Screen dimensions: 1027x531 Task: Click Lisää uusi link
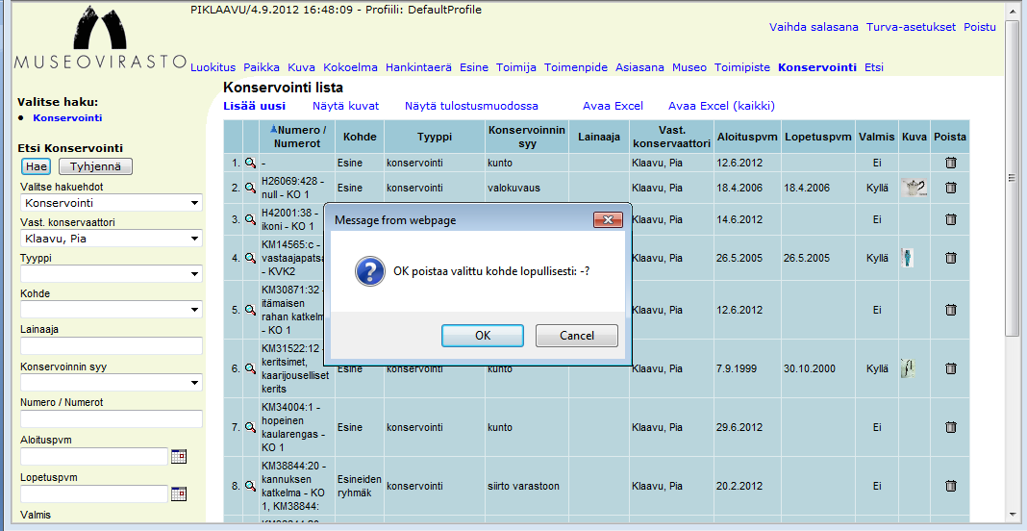[254, 106]
